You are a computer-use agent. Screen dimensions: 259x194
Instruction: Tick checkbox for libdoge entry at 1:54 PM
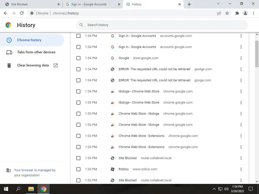78,91
